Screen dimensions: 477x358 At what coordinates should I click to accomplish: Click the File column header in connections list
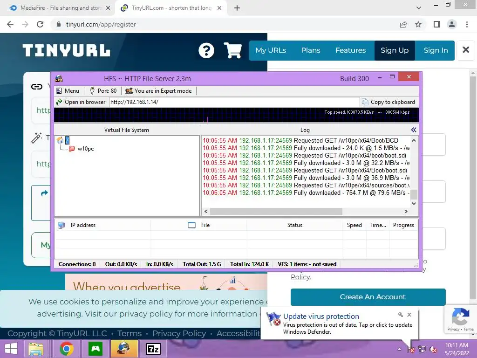(198, 225)
